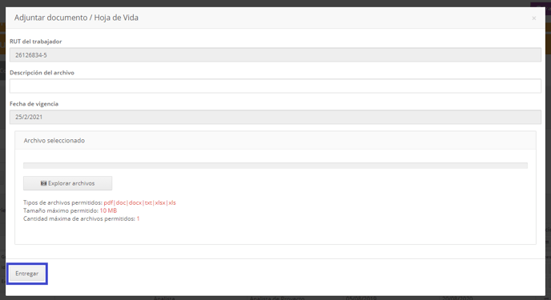Screen dimensions: 551x300
Task: Click the Fecha de vigencia label
Action: coord(34,104)
